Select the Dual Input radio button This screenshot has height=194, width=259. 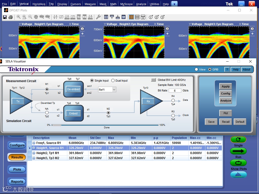113,81
